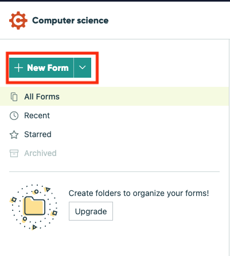
Task: Open the All Forms list
Action: (x=114, y=97)
